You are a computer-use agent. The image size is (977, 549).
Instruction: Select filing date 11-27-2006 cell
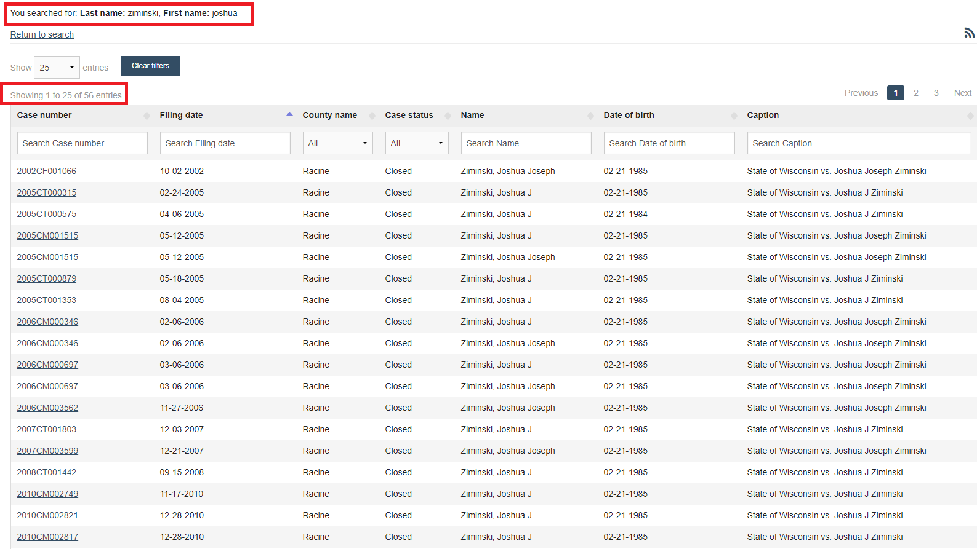[182, 408]
